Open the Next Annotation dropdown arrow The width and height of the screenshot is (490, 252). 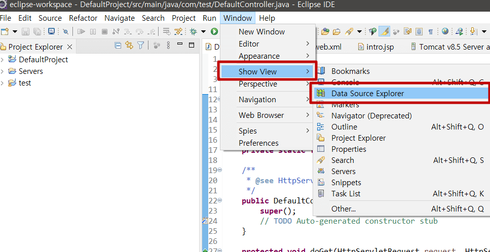pos(484,31)
